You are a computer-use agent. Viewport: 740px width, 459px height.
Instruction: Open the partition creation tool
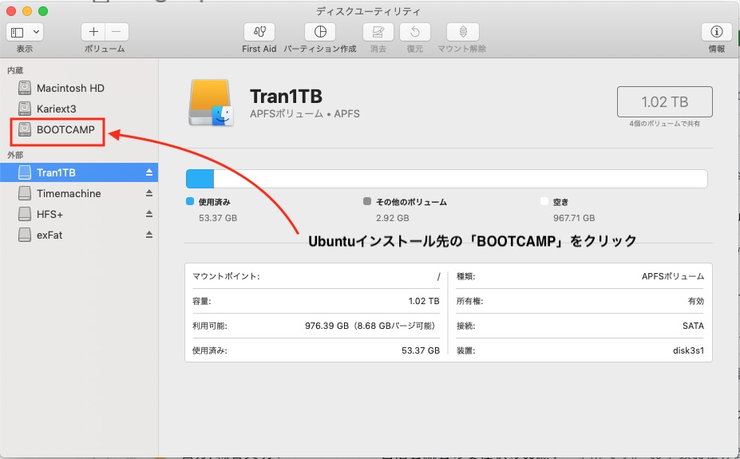point(320,32)
